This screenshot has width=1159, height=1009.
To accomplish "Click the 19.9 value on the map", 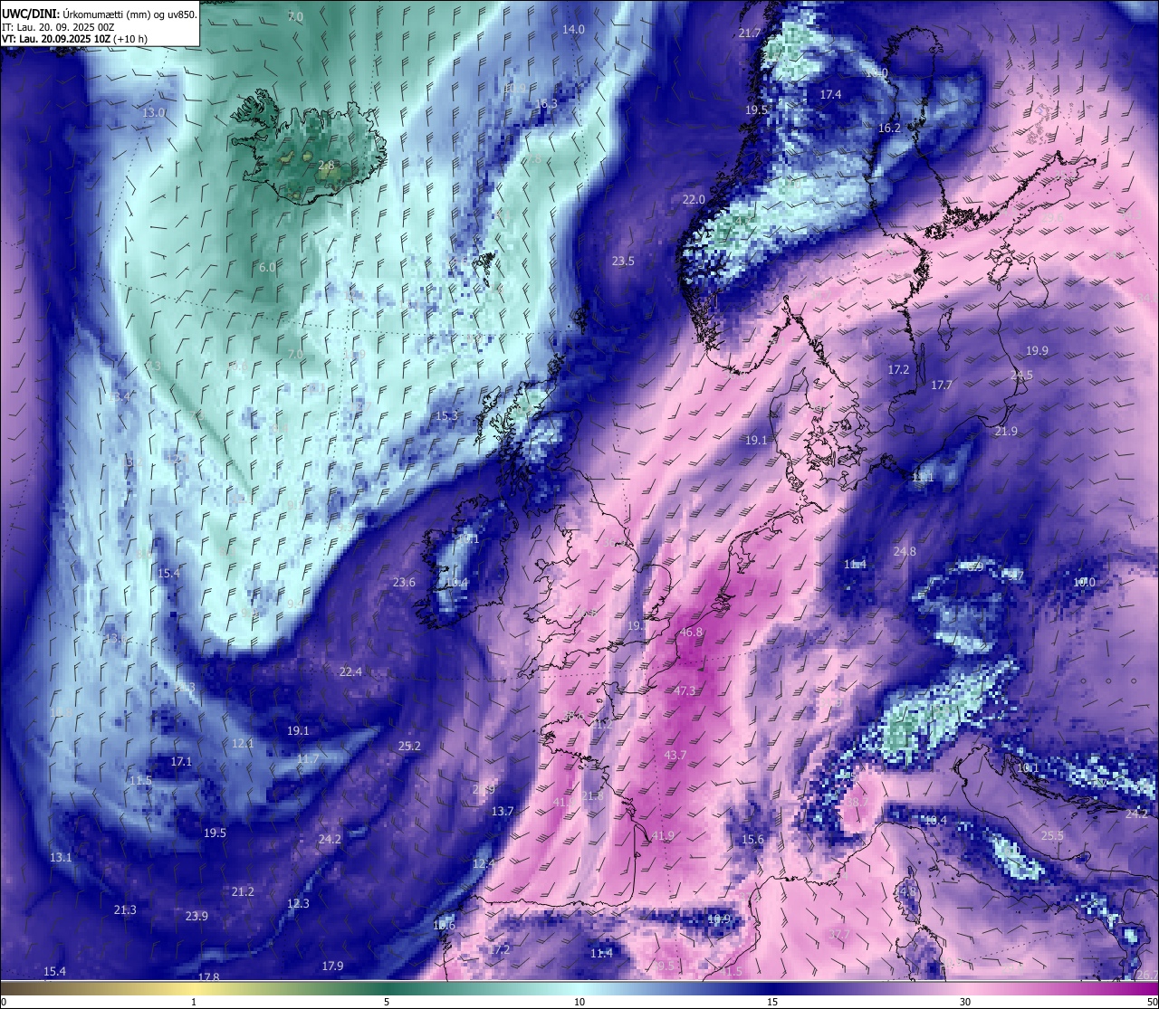I will [1037, 350].
